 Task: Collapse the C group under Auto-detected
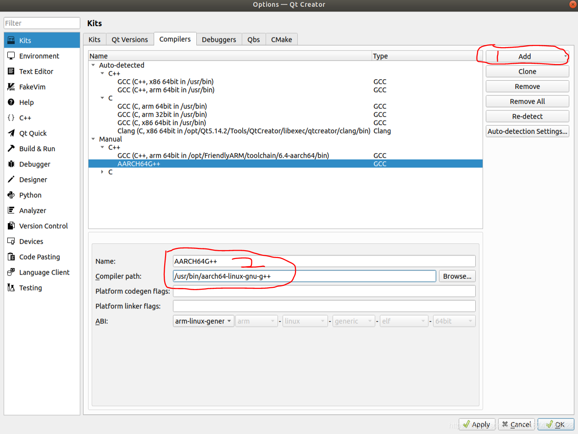pos(102,98)
